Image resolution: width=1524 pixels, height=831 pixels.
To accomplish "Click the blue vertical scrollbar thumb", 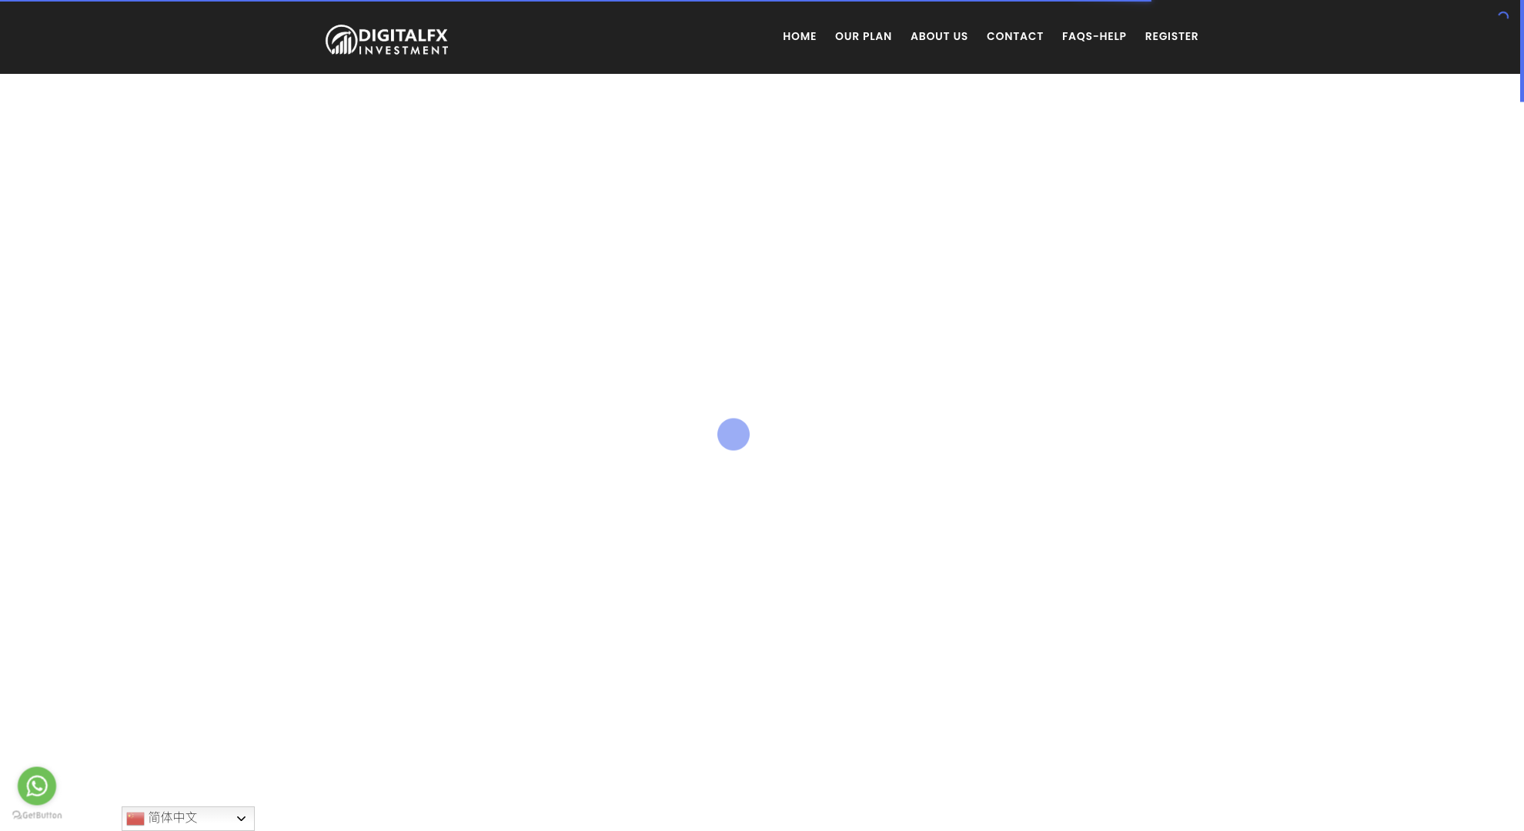I will tap(1522, 51).
